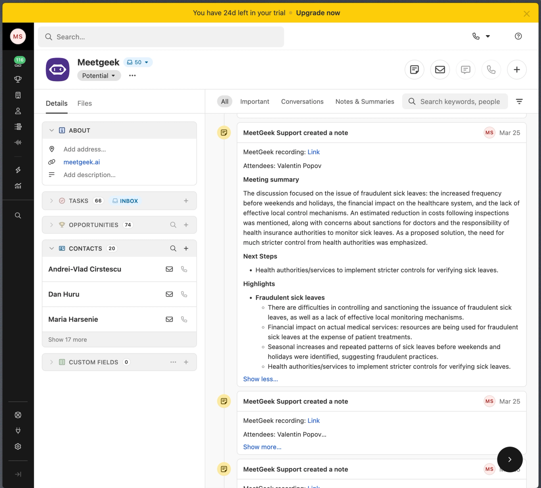Call Dan Huru via phone icon
The width and height of the screenshot is (541, 488).
[184, 294]
